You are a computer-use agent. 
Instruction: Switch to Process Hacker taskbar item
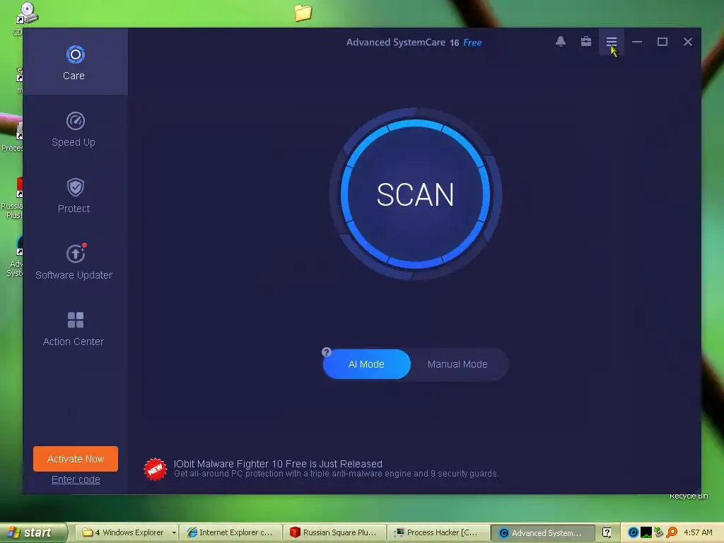(x=438, y=532)
